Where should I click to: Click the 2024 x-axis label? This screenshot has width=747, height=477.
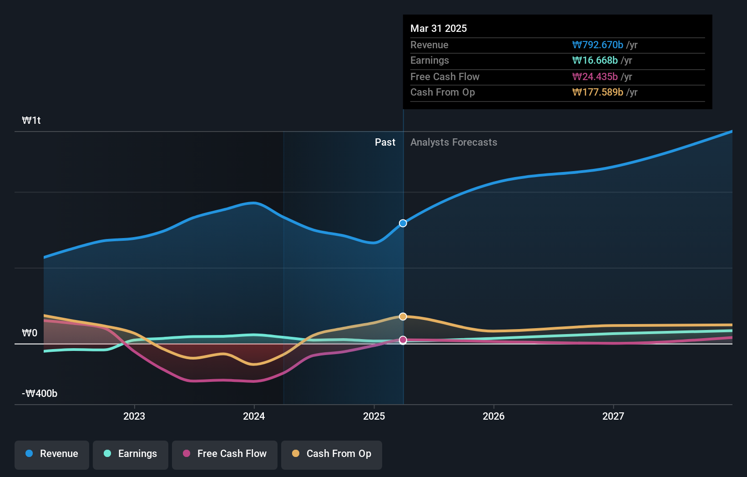coord(254,416)
